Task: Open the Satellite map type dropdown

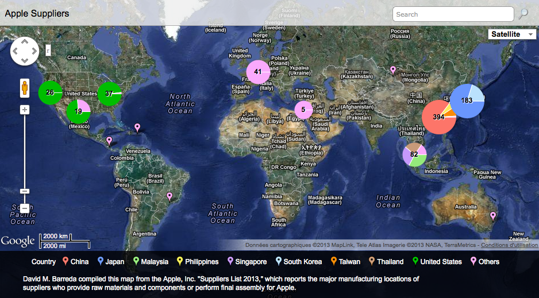Action: 511,34
